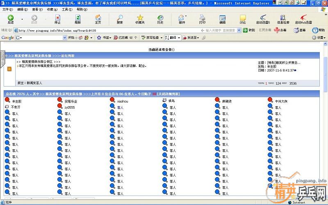Click online member xiaohou
Viewport: 328px width, 205px height.
pyautogui.click(x=123, y=101)
